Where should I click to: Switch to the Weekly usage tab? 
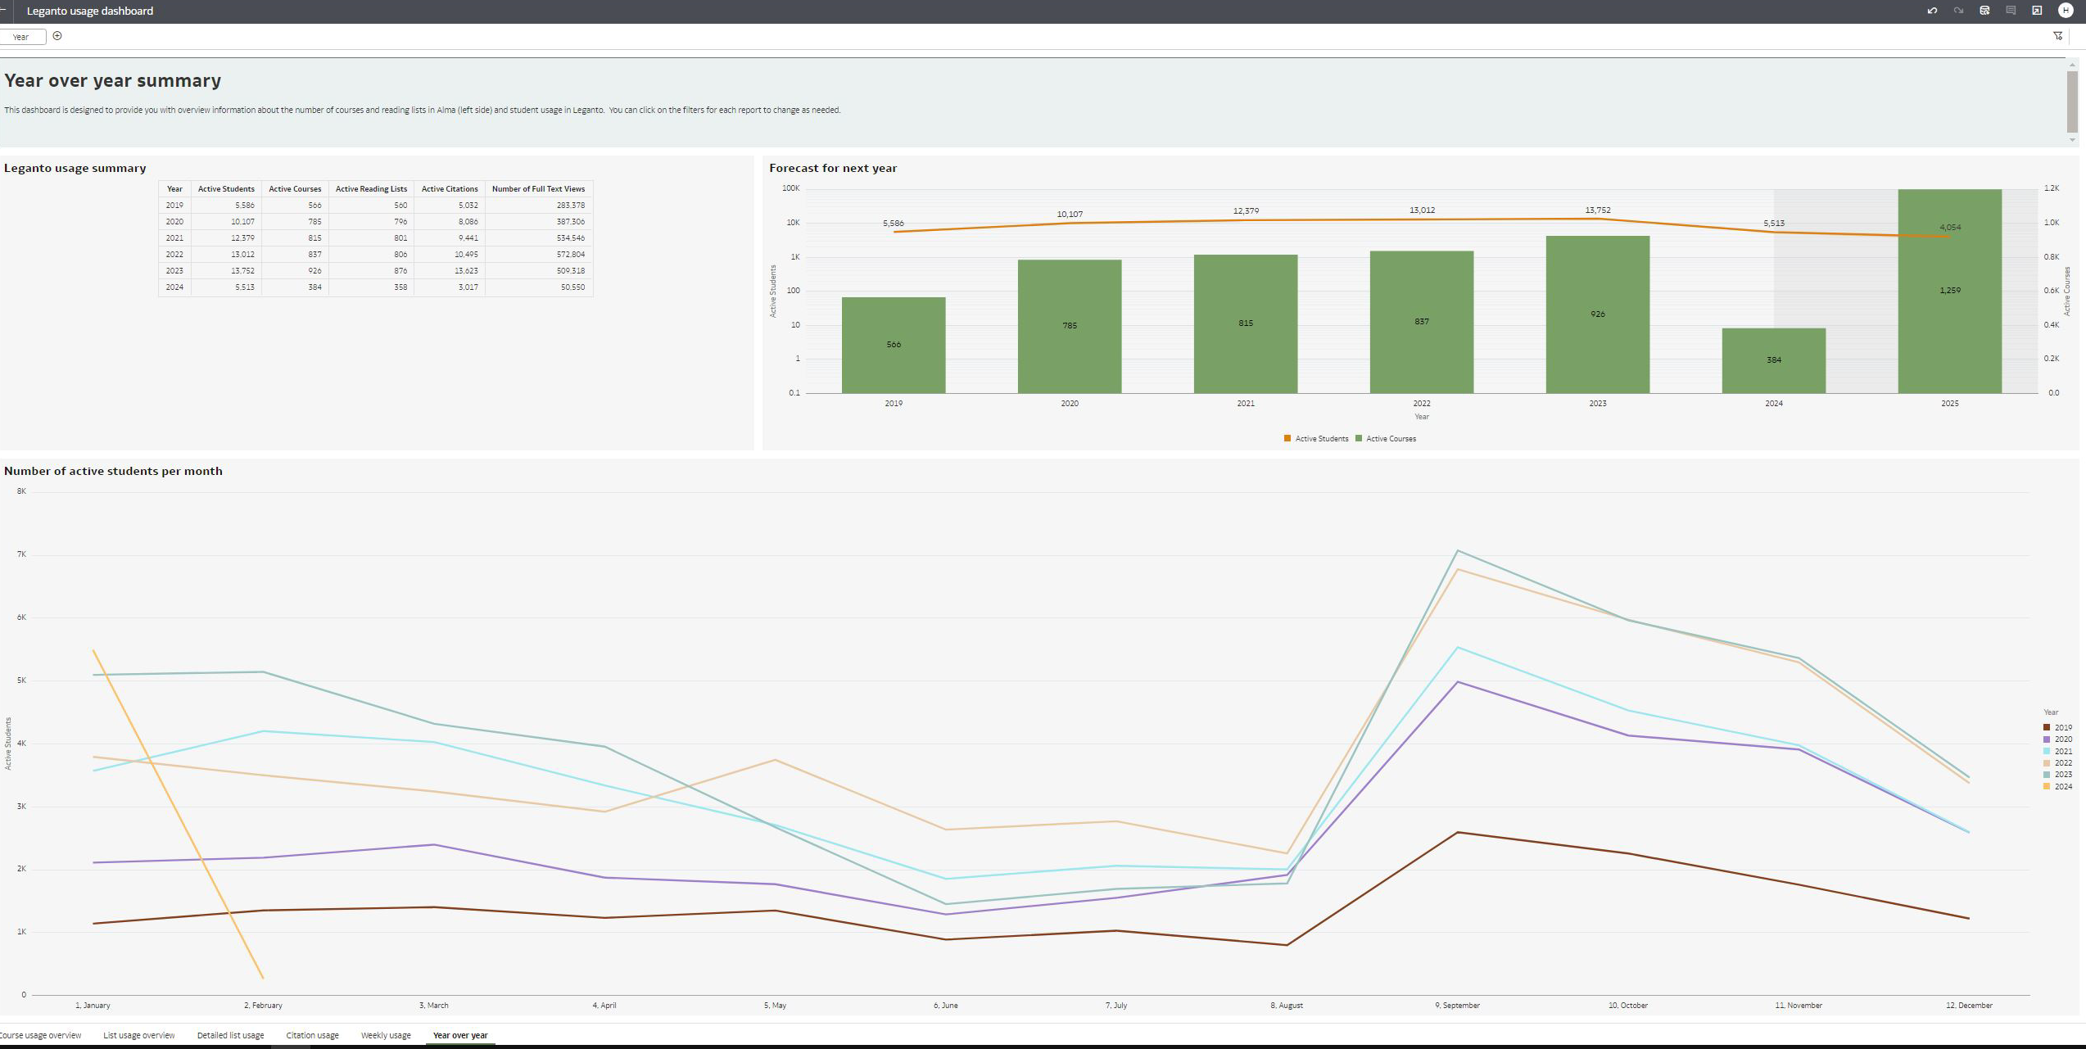click(386, 1035)
